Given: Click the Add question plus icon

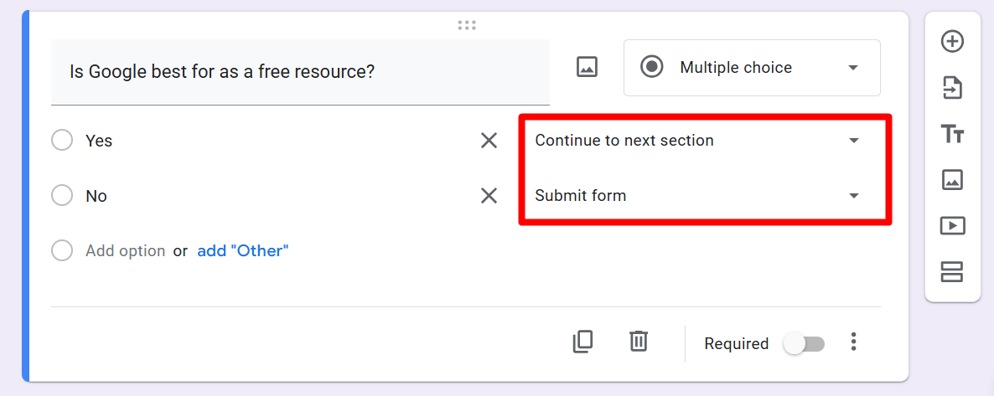Looking at the screenshot, I should point(952,41).
